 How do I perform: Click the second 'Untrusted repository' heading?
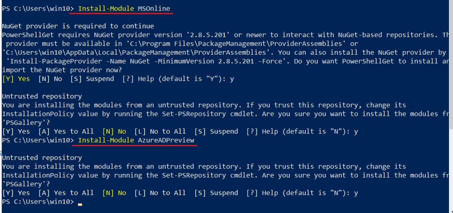click(x=42, y=158)
